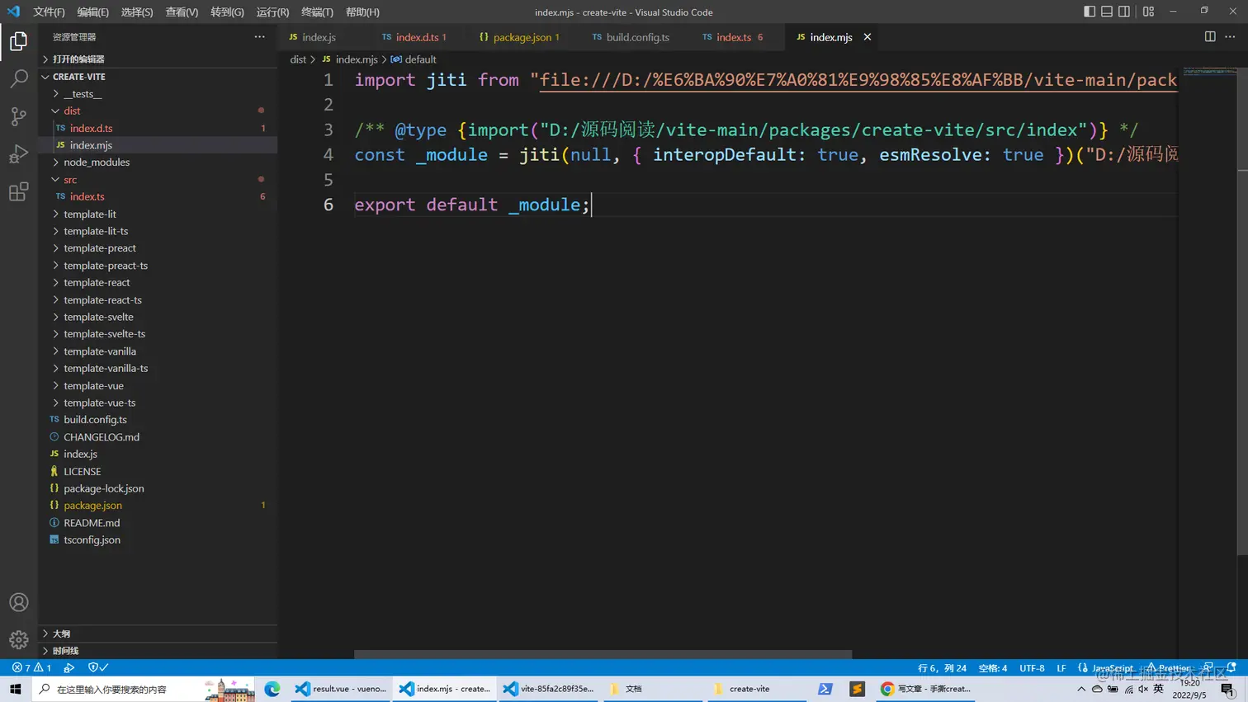Expand the node_modules folder

coord(97,163)
